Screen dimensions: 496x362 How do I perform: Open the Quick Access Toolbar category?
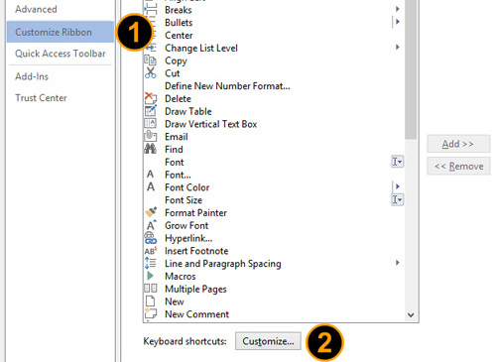click(x=61, y=54)
